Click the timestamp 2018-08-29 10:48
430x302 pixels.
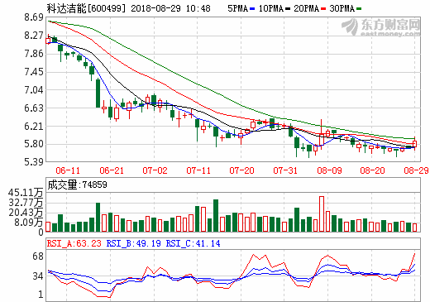coord(170,8)
